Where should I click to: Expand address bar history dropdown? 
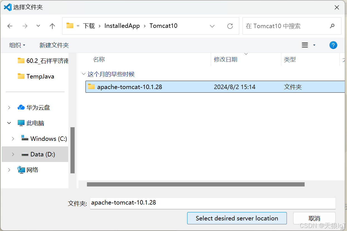212,26
